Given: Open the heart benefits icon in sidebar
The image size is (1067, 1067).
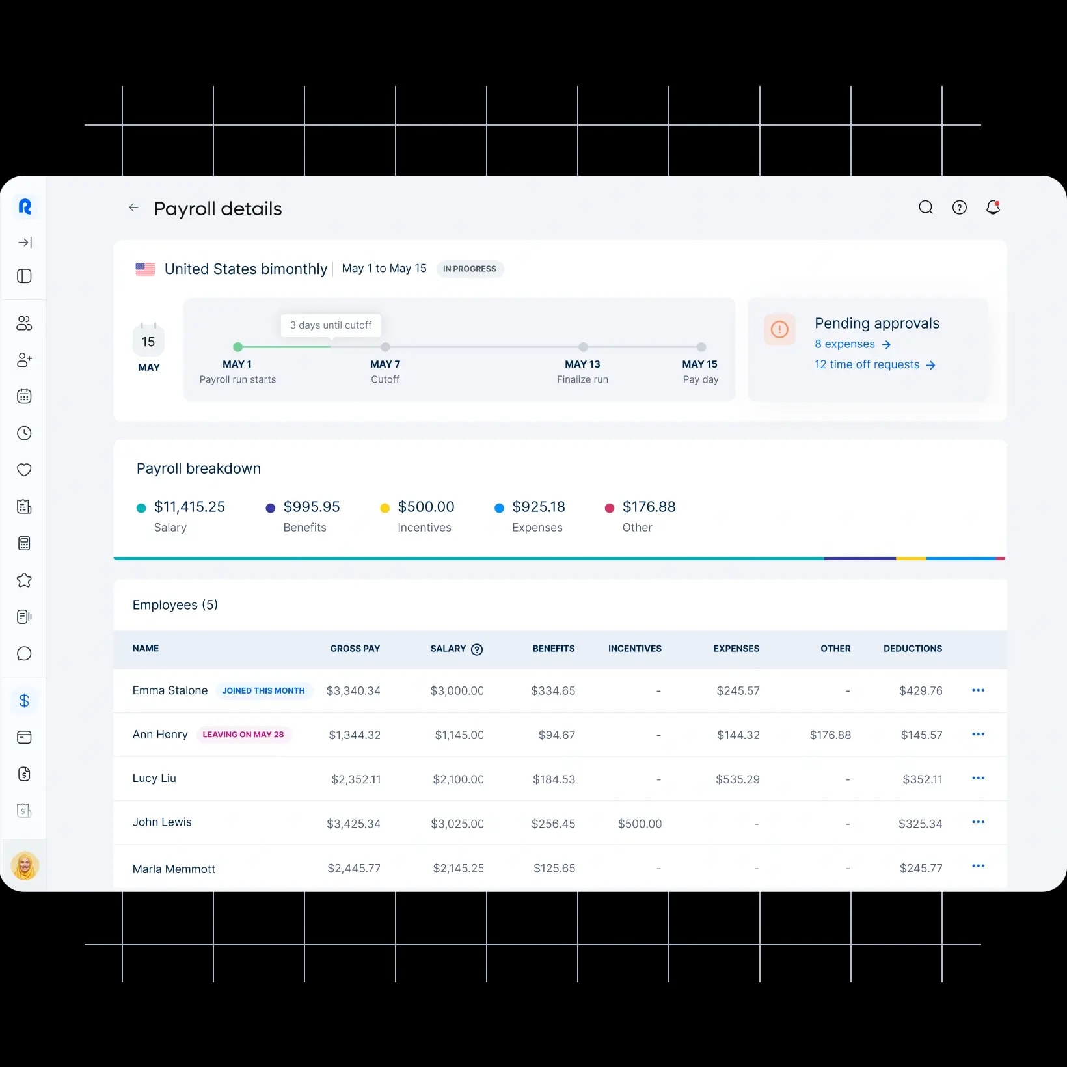Looking at the screenshot, I should [24, 470].
